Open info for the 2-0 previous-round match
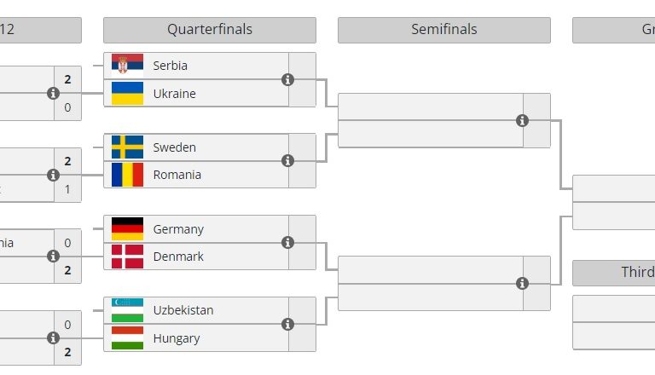 point(53,93)
